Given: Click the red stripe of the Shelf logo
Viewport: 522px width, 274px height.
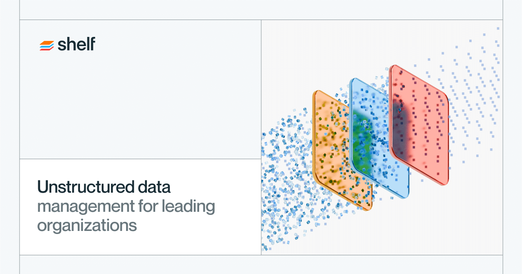Looking at the screenshot, I should coord(46,49).
